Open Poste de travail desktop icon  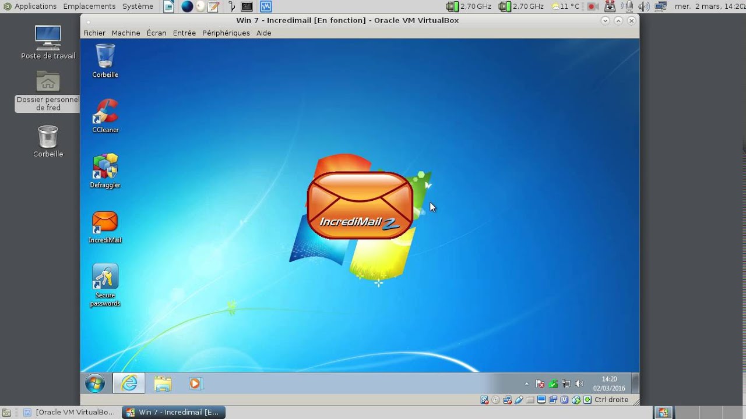point(48,42)
